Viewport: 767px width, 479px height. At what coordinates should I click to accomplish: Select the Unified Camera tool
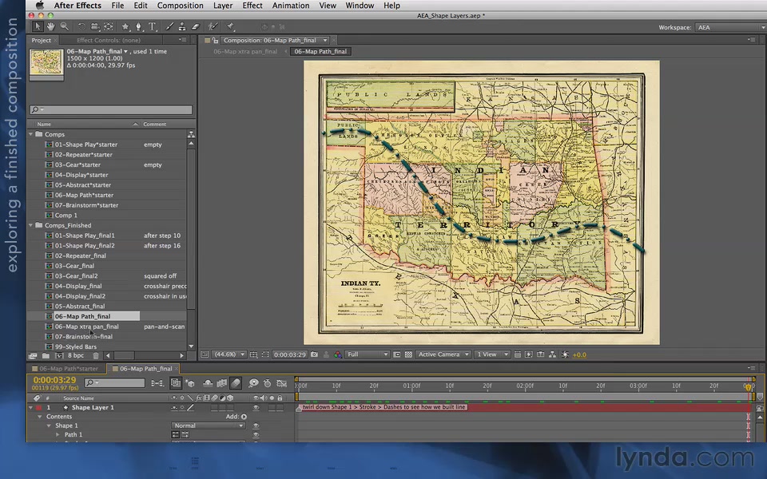coord(95,26)
